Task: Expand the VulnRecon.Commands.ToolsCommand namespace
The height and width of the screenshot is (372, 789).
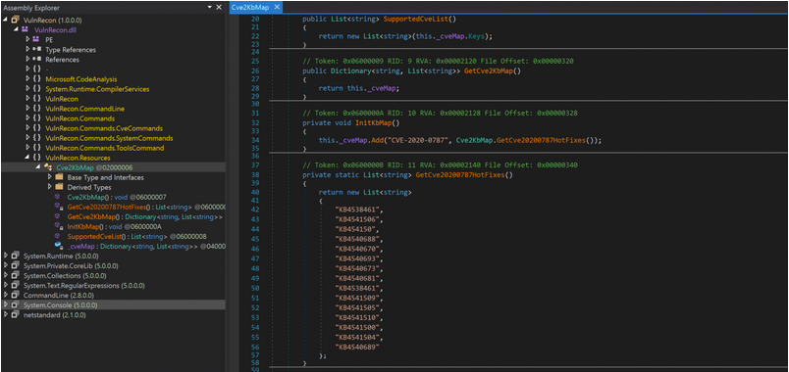Action: [x=27, y=148]
